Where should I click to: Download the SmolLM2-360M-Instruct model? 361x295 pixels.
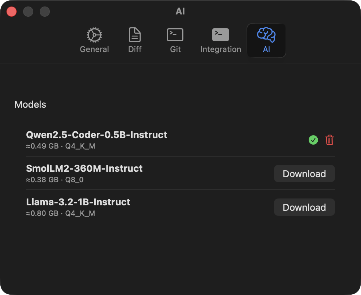tap(304, 174)
